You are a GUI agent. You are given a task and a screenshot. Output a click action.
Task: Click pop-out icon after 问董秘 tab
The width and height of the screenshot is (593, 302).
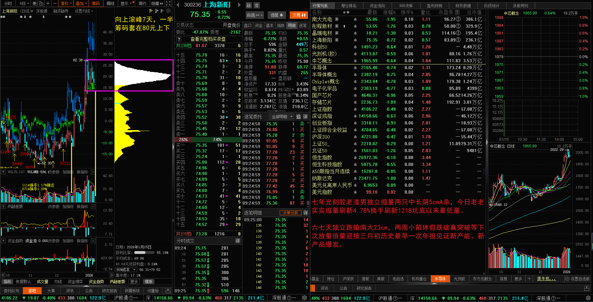coord(168,291)
